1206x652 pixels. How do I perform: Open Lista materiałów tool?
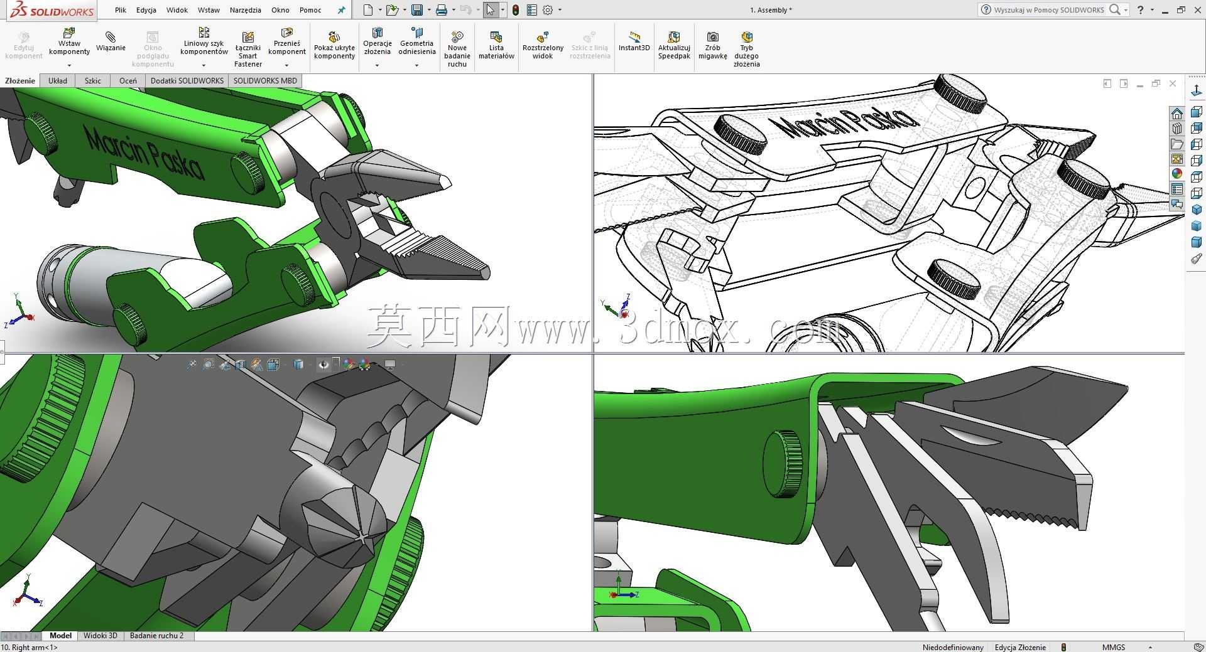coord(496,45)
